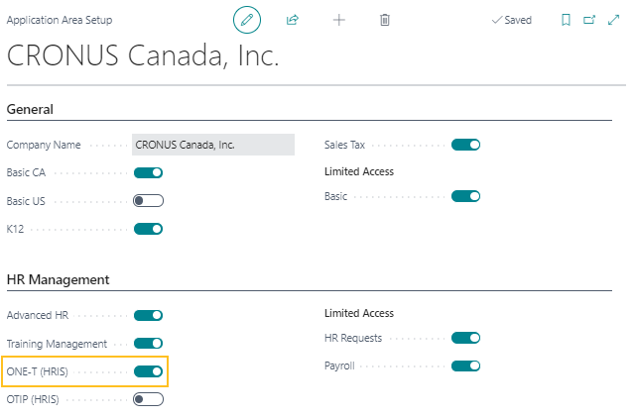This screenshot has height=418, width=634.
Task: Collapse the General section header
Action: [x=30, y=109]
